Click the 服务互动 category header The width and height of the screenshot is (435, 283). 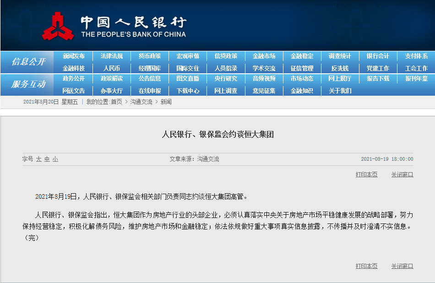[x=28, y=84]
